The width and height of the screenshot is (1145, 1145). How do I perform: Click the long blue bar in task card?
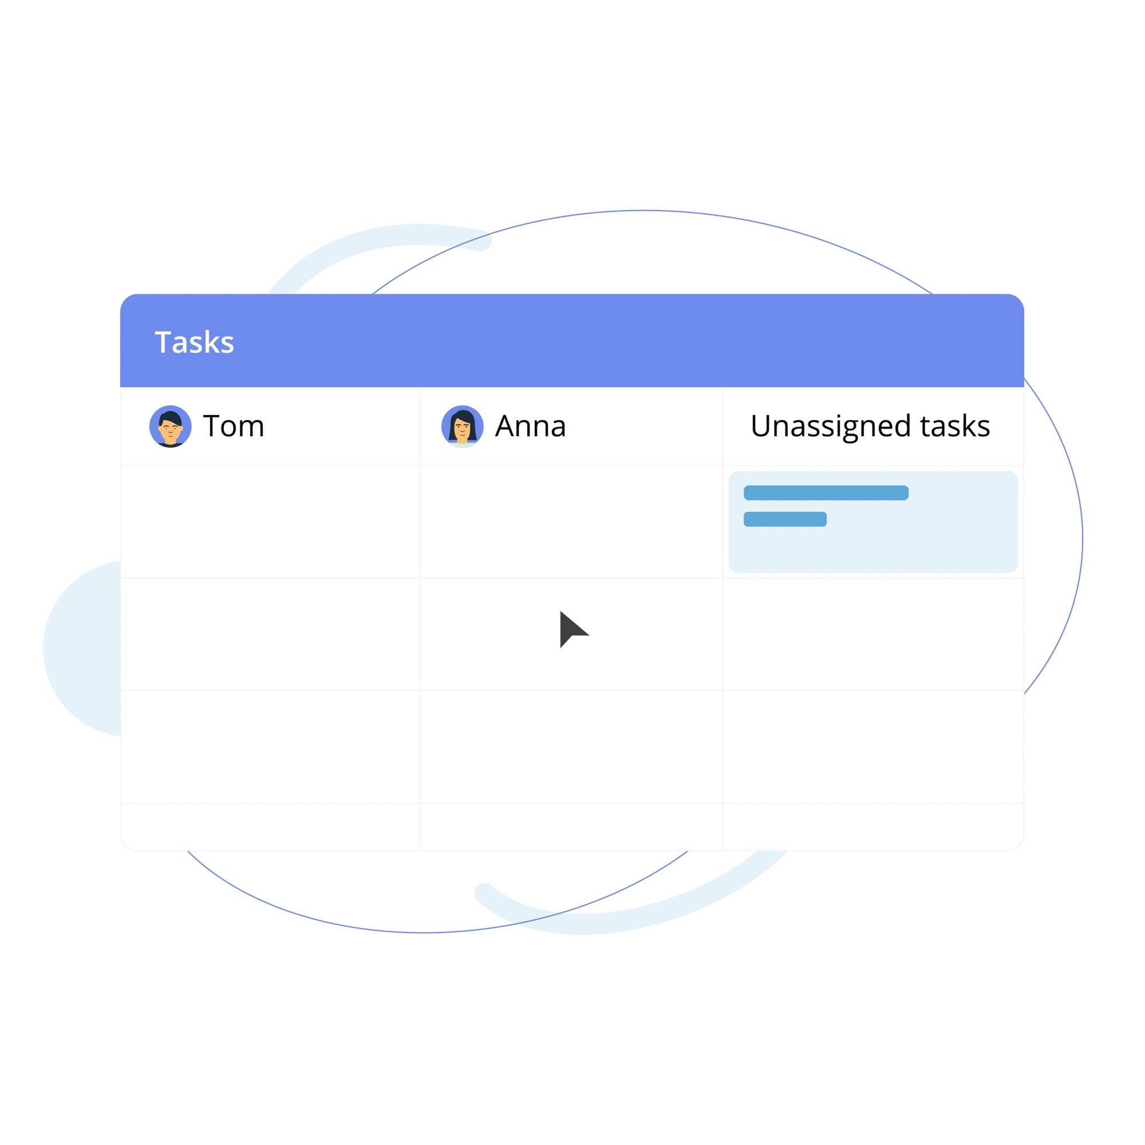click(826, 492)
